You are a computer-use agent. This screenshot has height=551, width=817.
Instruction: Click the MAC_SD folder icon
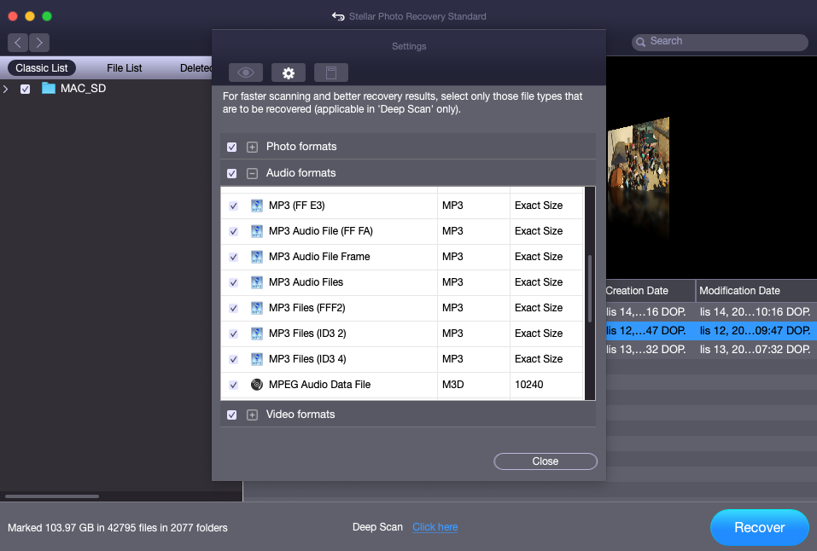tap(49, 89)
